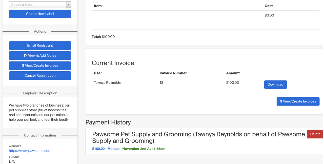Click the PHONE field label

click(14, 157)
